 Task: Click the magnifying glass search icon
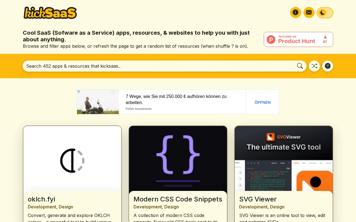click(x=300, y=66)
